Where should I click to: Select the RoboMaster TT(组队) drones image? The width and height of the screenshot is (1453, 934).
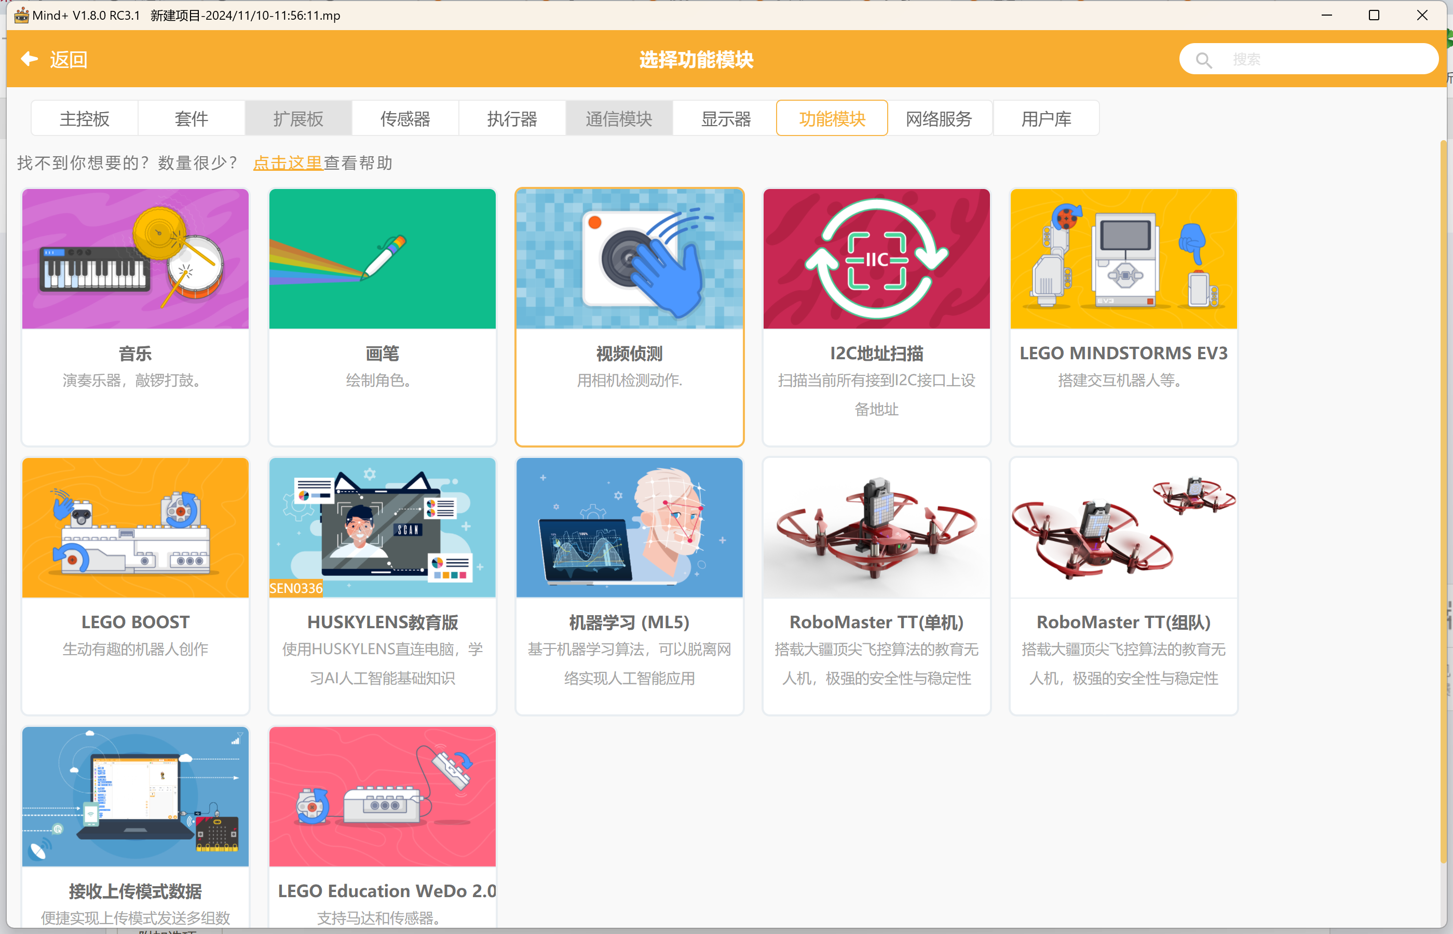tap(1124, 527)
